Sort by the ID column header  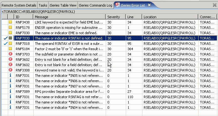tap(24, 17)
